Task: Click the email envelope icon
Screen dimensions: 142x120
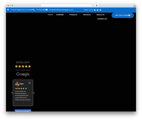Action: (x=47, y=10)
